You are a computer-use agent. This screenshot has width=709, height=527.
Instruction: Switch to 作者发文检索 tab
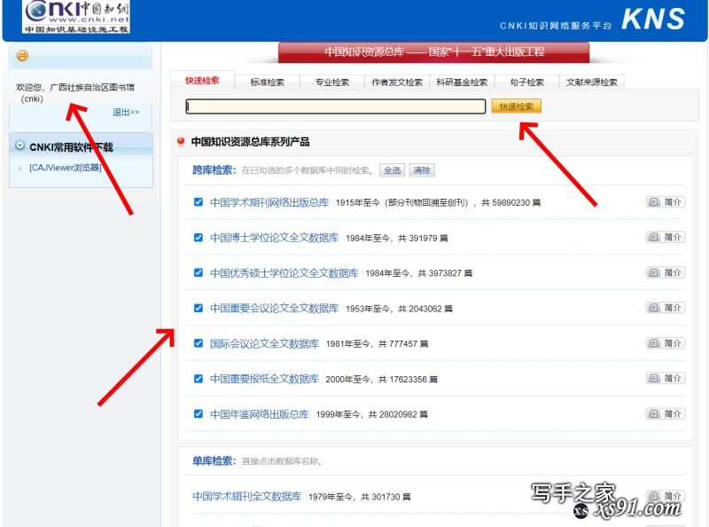click(x=397, y=83)
